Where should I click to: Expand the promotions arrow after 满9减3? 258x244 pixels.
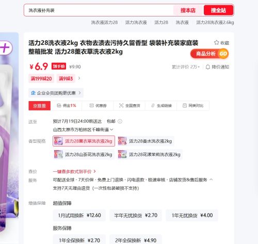pyautogui.click(x=79, y=78)
